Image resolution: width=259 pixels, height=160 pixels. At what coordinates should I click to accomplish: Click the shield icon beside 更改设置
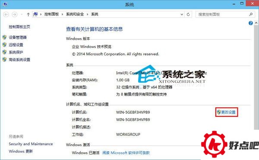[219, 112]
